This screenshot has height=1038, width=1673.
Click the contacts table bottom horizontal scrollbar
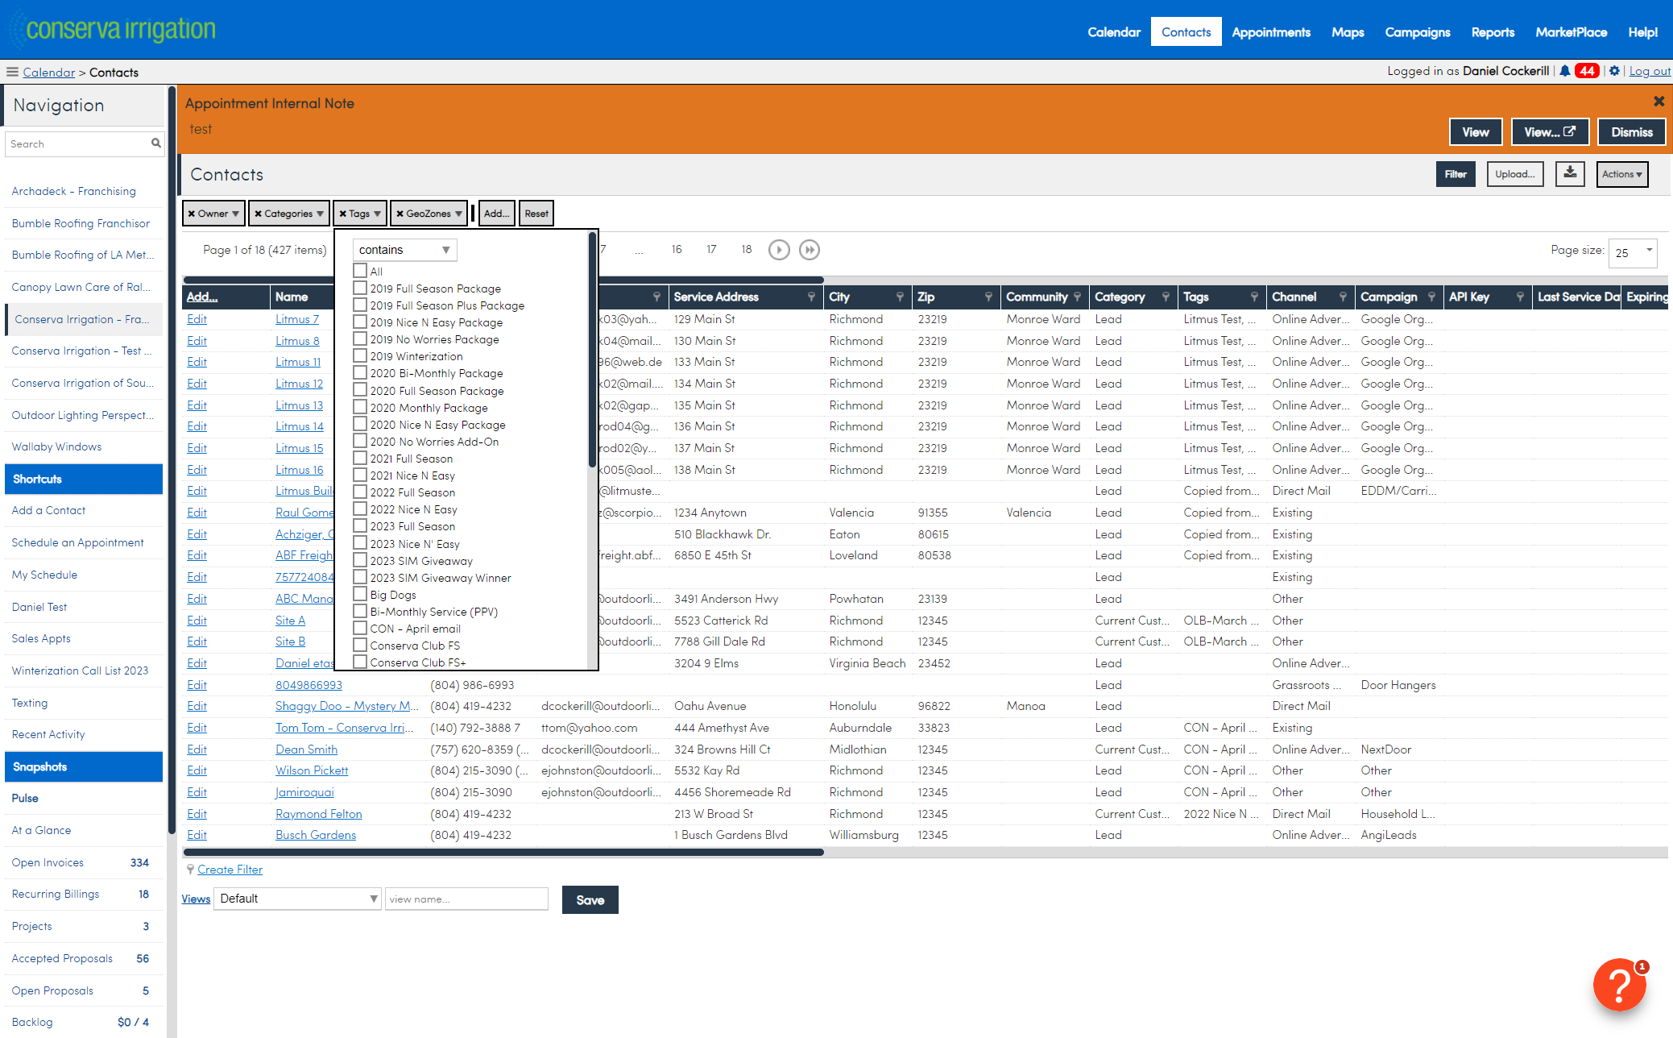[x=503, y=852]
